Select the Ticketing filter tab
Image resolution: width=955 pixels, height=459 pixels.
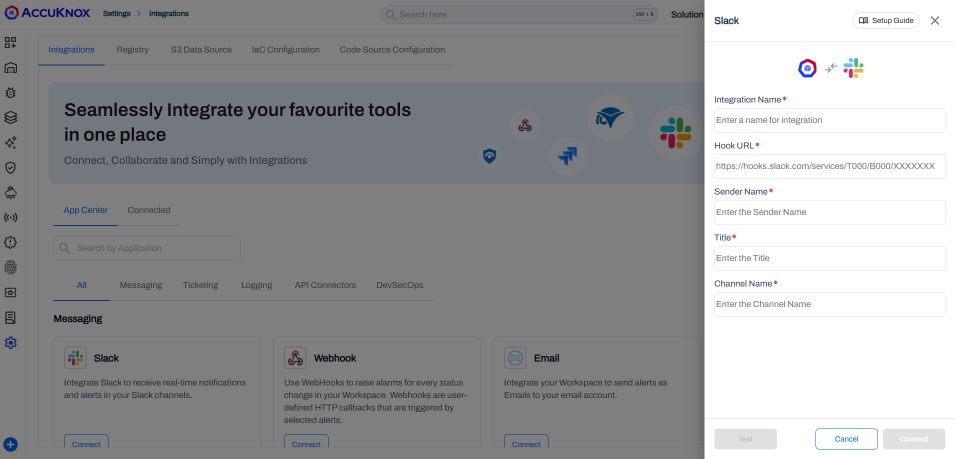(200, 285)
